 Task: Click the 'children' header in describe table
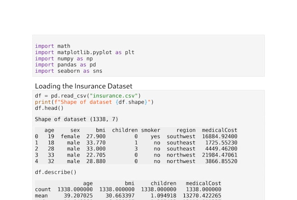click(163, 183)
